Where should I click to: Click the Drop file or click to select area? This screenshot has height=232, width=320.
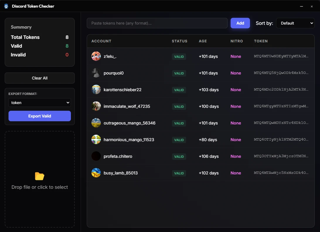tap(40, 179)
